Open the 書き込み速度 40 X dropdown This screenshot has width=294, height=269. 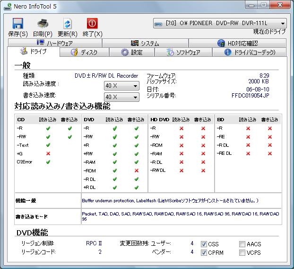click(x=121, y=97)
